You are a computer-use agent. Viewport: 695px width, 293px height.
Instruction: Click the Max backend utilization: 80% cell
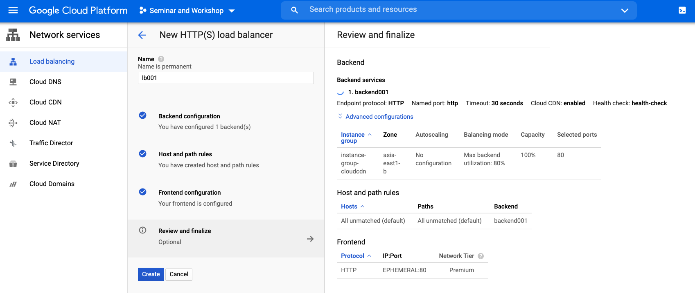484,159
